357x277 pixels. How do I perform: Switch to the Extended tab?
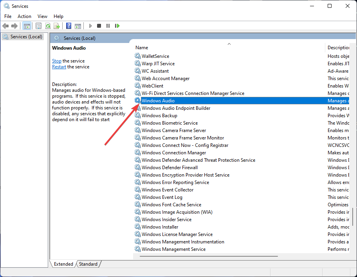tap(63, 264)
